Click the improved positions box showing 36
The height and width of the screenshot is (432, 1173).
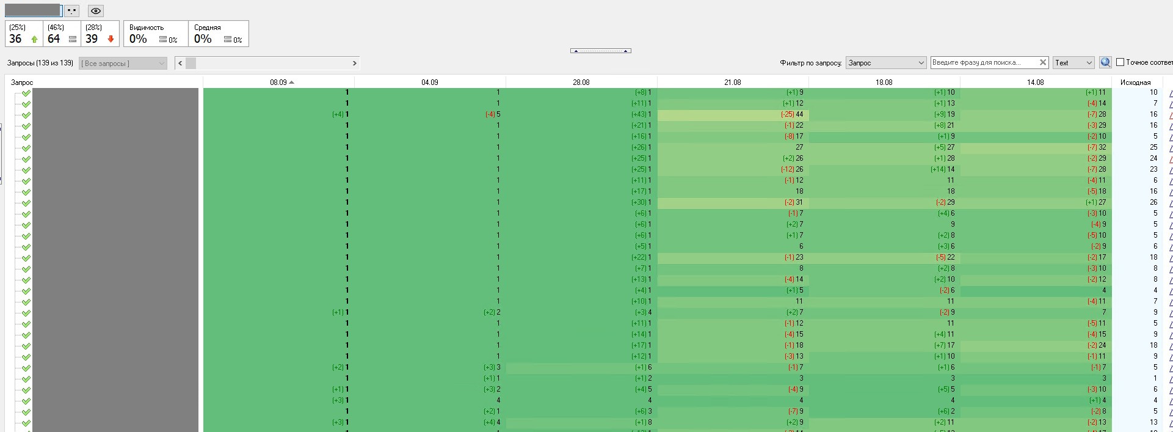[x=24, y=34]
